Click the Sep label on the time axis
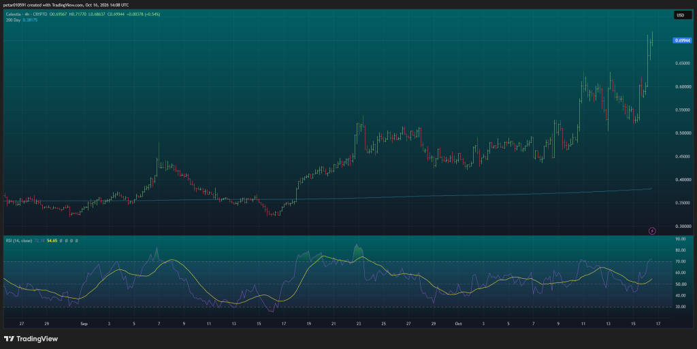This screenshot has height=349, width=697. coord(84,324)
